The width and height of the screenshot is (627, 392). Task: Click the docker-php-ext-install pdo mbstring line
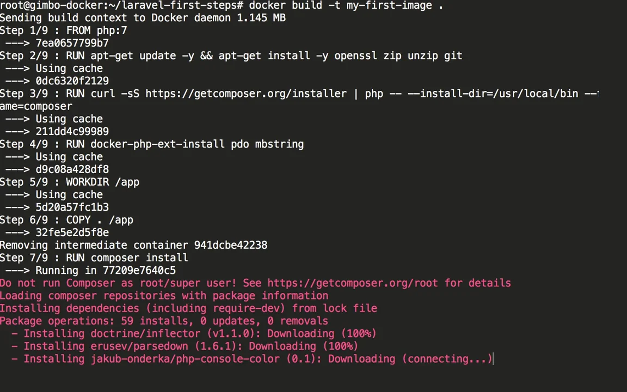click(x=152, y=144)
